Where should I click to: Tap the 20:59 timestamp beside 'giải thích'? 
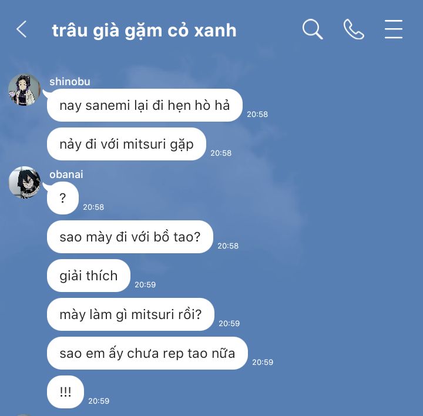point(145,284)
